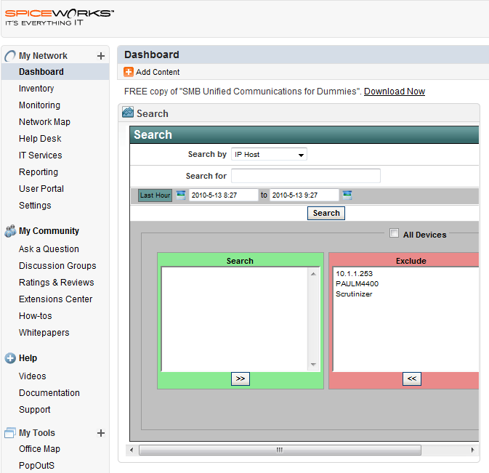489x473 pixels.
Task: Follow the Download Now link
Action: (395, 92)
